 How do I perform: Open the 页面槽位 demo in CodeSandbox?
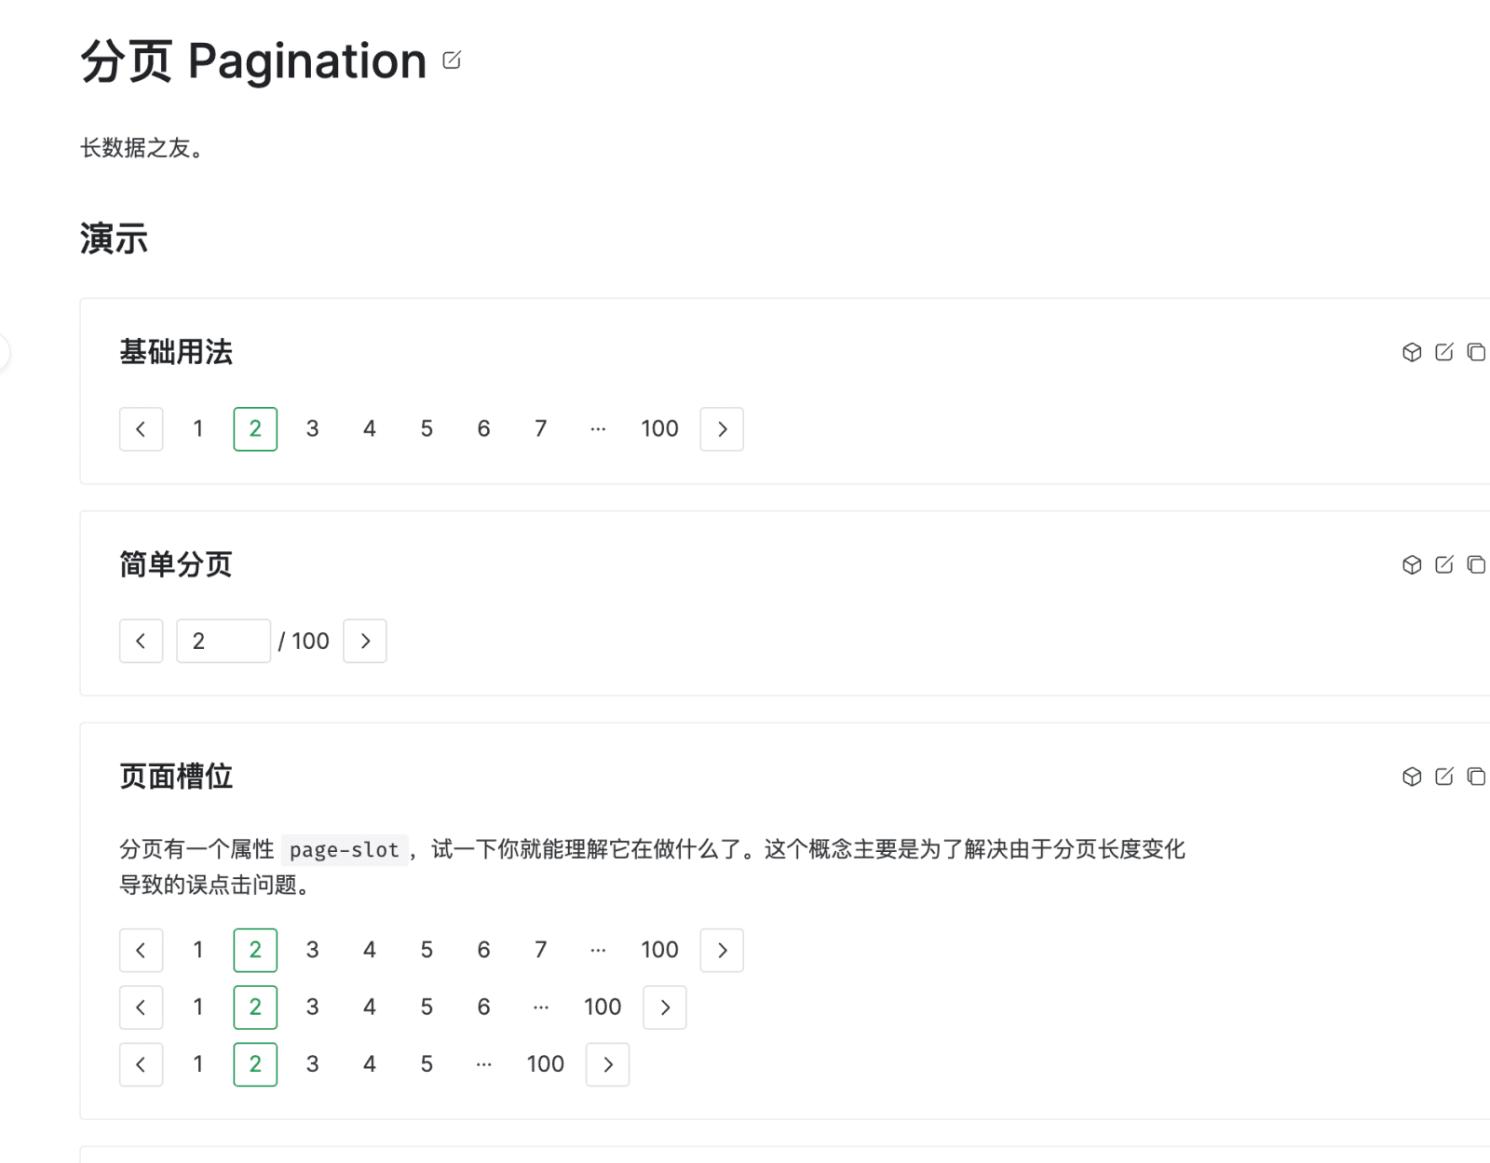(x=1412, y=777)
